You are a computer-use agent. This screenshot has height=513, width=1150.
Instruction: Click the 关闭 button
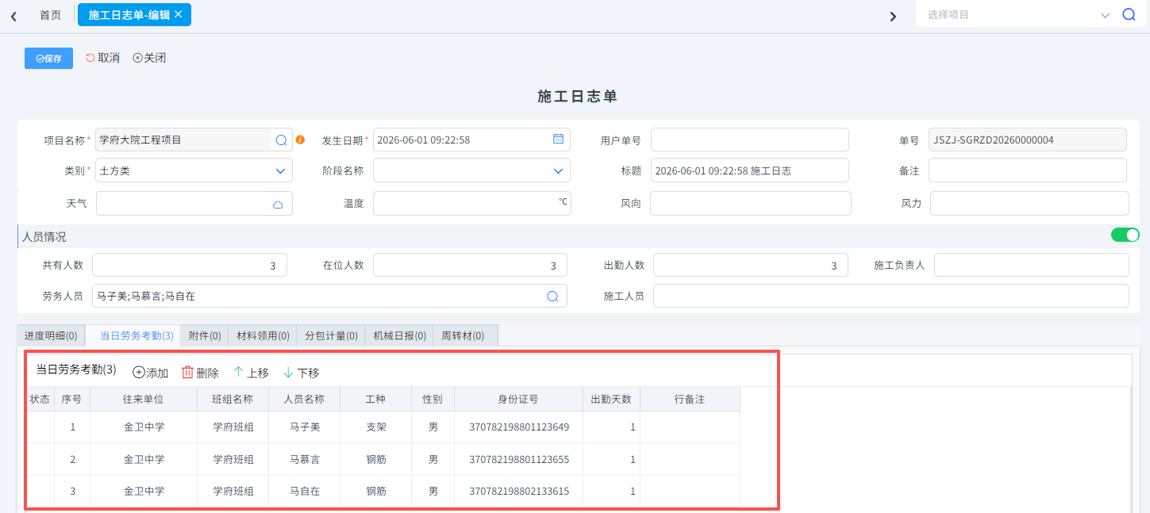pos(149,58)
